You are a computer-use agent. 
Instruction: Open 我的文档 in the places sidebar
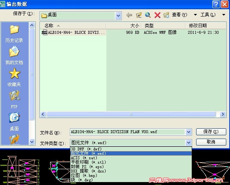pos(14,56)
